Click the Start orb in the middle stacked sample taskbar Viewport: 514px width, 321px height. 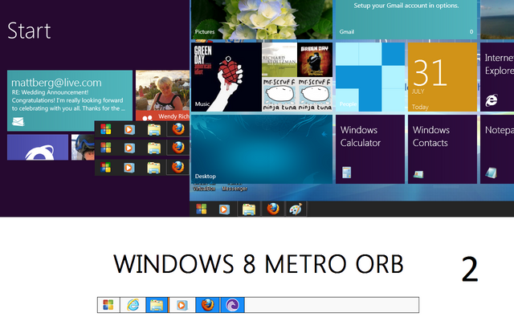point(105,148)
